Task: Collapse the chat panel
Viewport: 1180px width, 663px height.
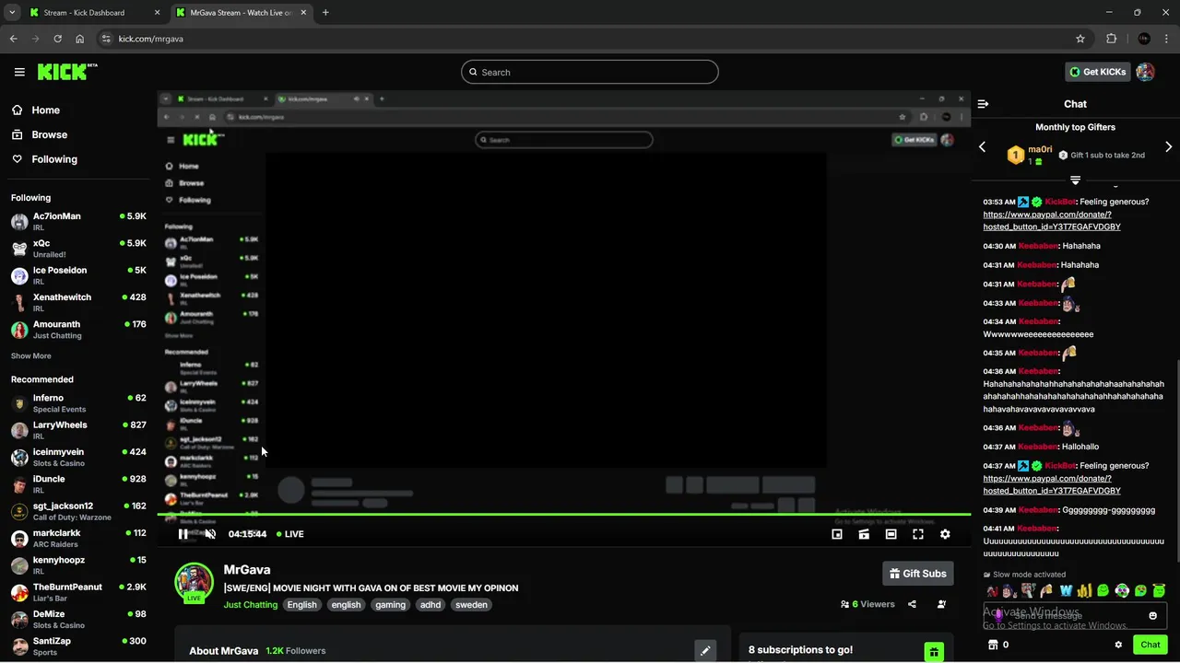Action: pyautogui.click(x=983, y=104)
